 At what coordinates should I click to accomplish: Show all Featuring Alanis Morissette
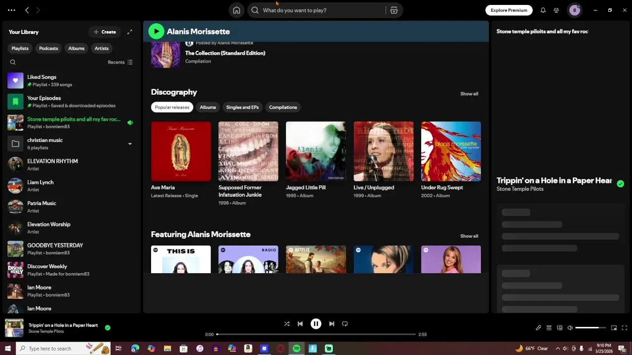tap(469, 236)
